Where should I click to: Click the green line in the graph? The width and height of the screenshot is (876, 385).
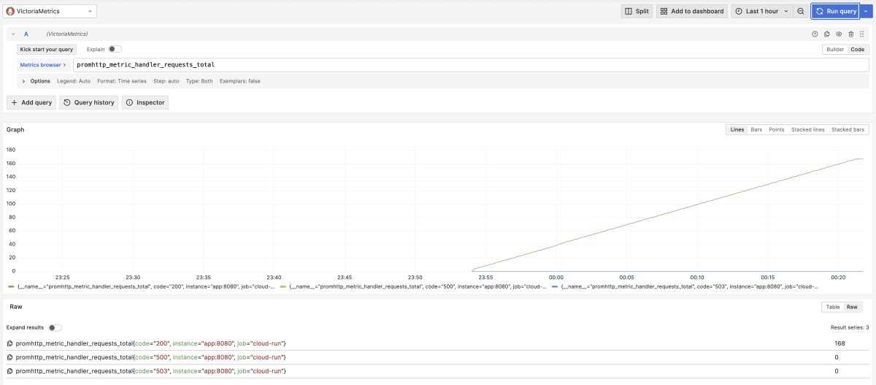(x=668, y=213)
